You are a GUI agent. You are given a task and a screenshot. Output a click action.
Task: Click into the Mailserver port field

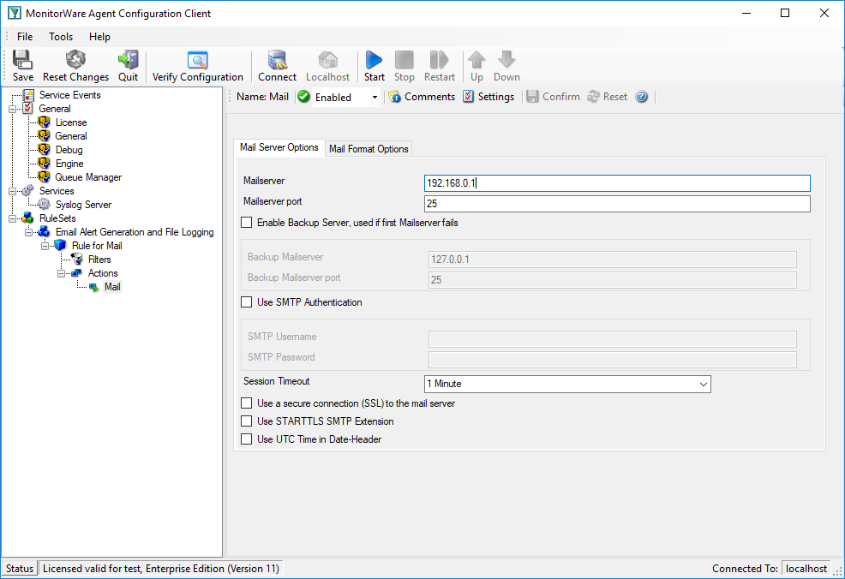tap(617, 204)
